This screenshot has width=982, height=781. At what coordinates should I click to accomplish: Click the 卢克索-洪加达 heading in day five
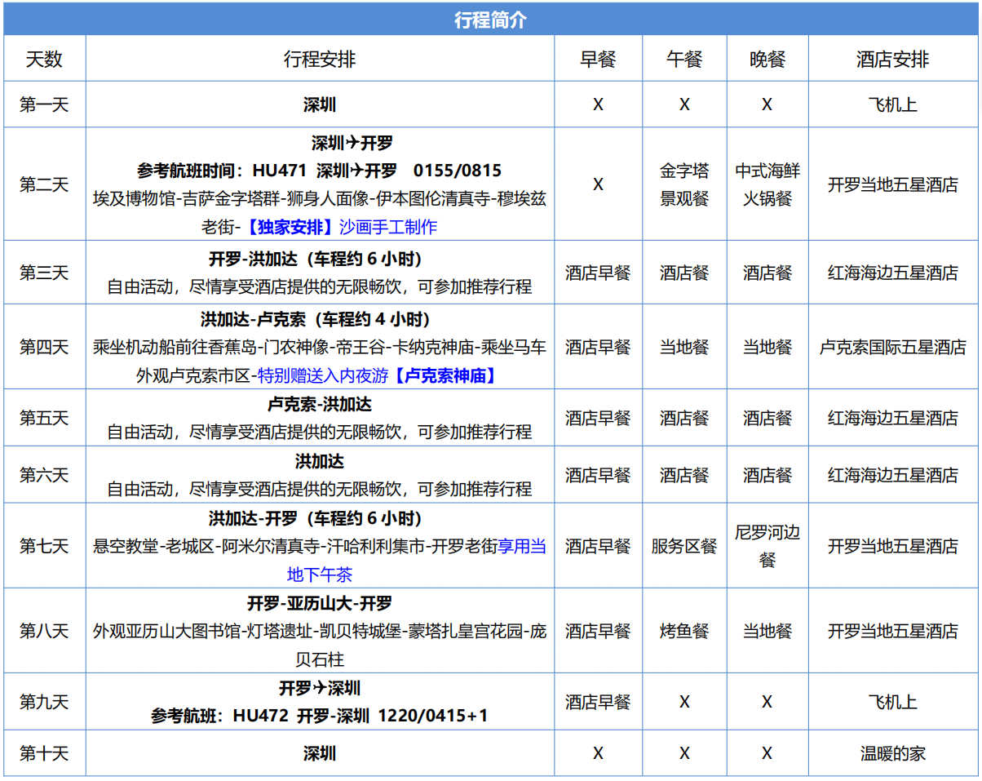(x=320, y=404)
